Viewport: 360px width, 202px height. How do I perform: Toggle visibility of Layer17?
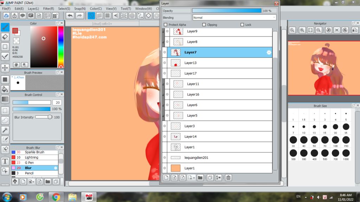(x=165, y=73)
